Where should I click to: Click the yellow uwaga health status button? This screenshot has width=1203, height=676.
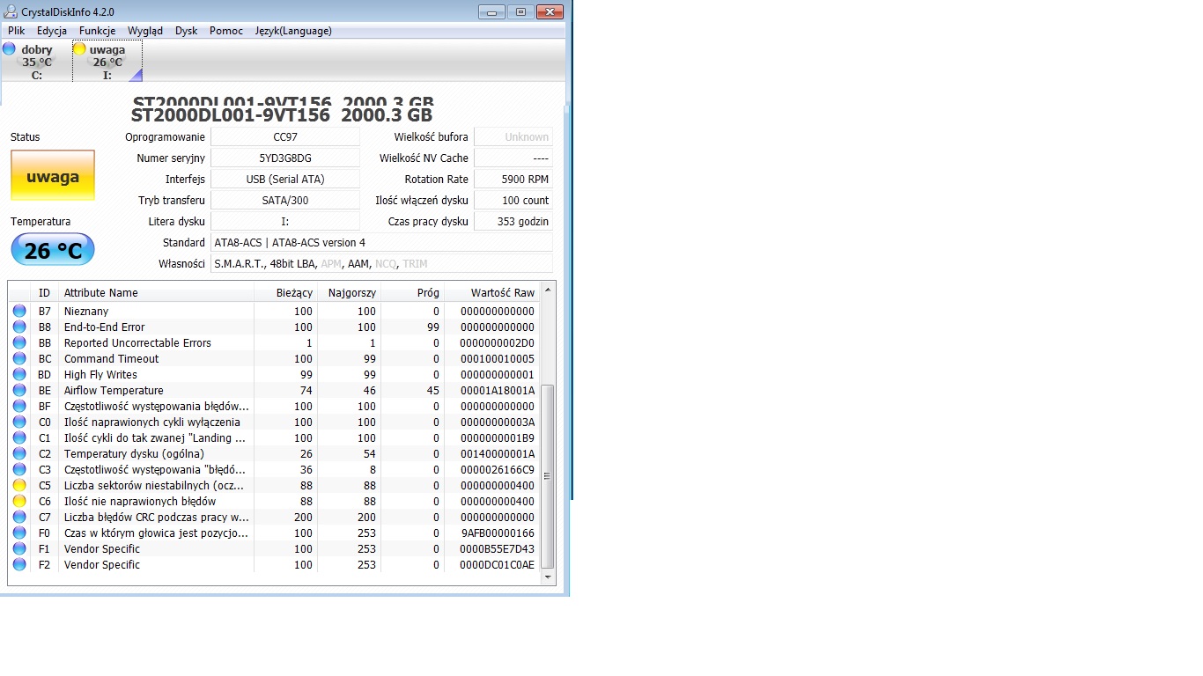click(x=53, y=176)
